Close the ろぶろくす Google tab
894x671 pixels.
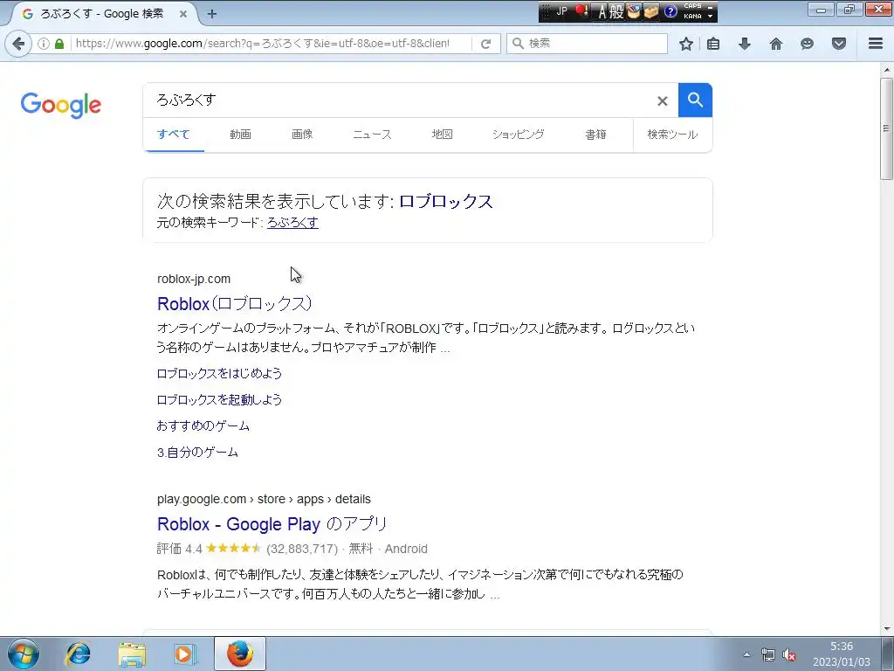coord(183,14)
